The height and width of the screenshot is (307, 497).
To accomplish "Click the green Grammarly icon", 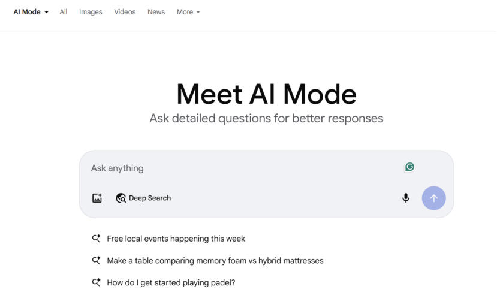I will coord(409,167).
